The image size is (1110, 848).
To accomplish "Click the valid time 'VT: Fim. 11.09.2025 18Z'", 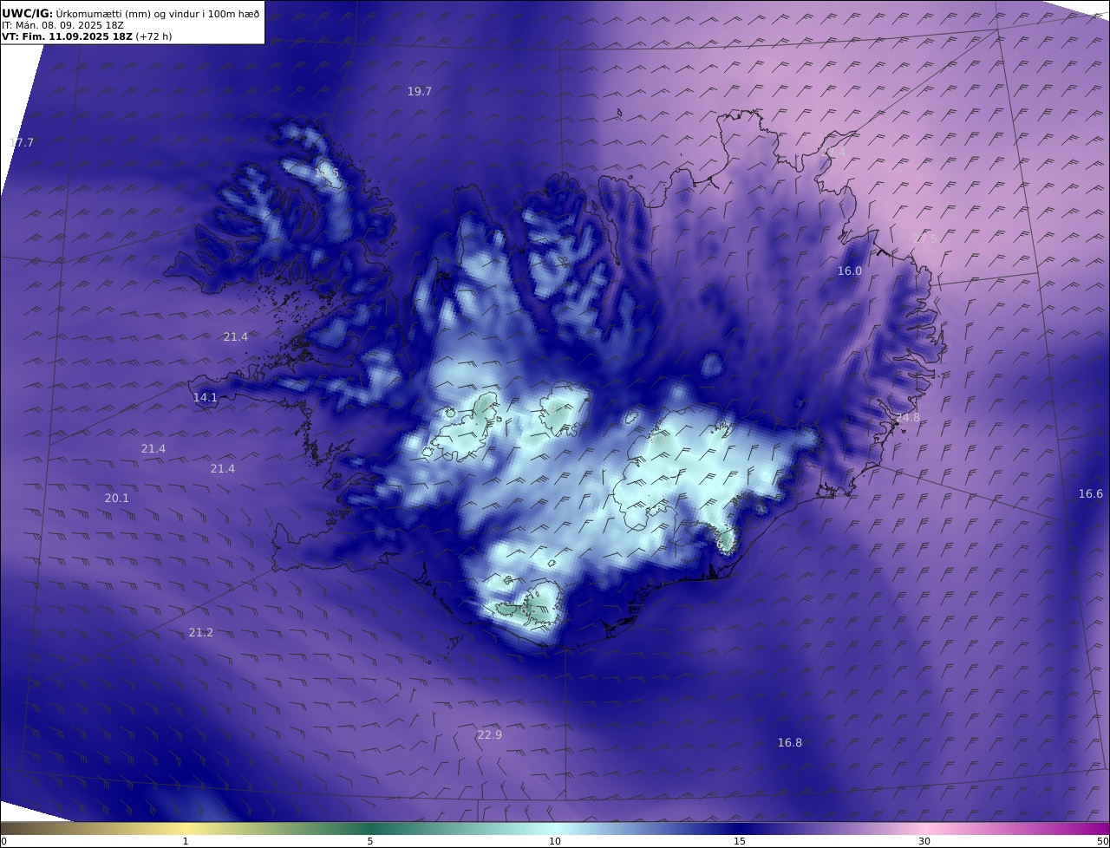I will tap(67, 36).
